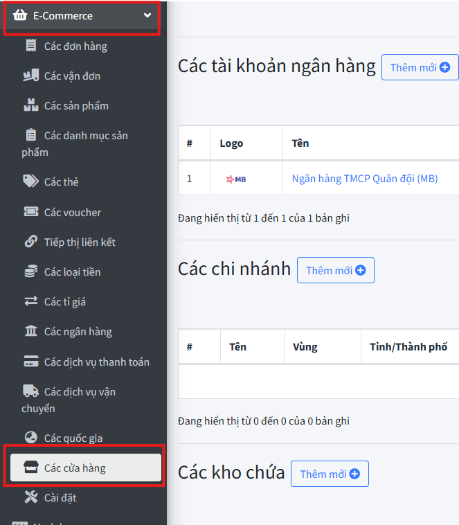The height and width of the screenshot is (525, 459).
Task: Click the tools icon for Cài đặt
Action: tap(30, 497)
